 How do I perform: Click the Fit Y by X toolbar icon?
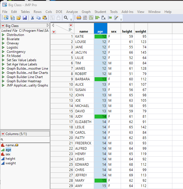(103, 18)
